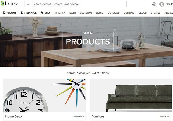Click the user profile avatar icon
The image size is (173, 121).
(162, 4)
